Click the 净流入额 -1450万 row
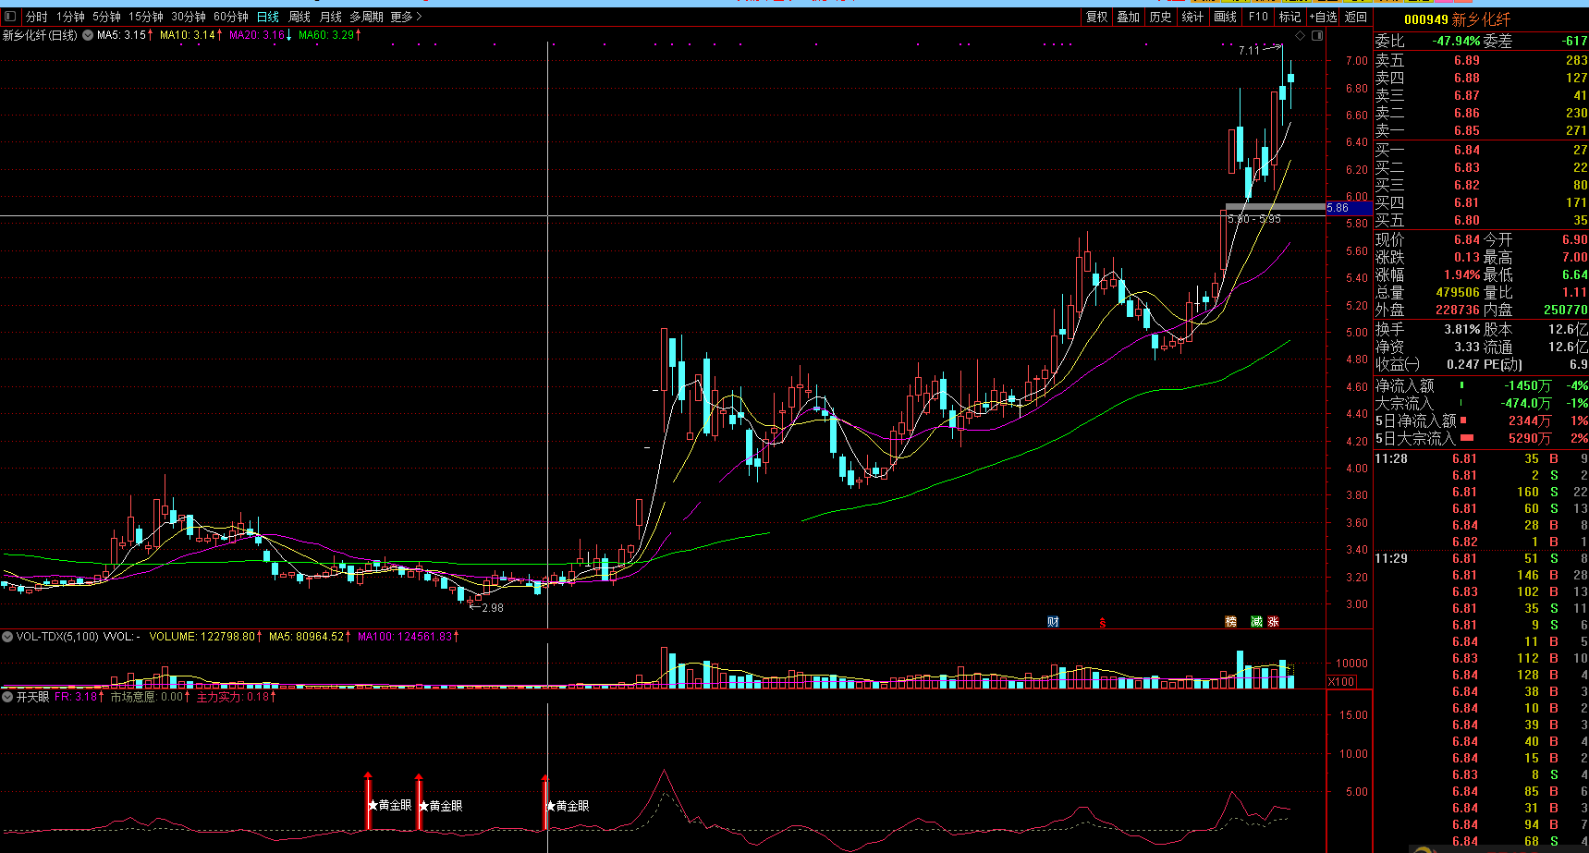 [1481, 385]
